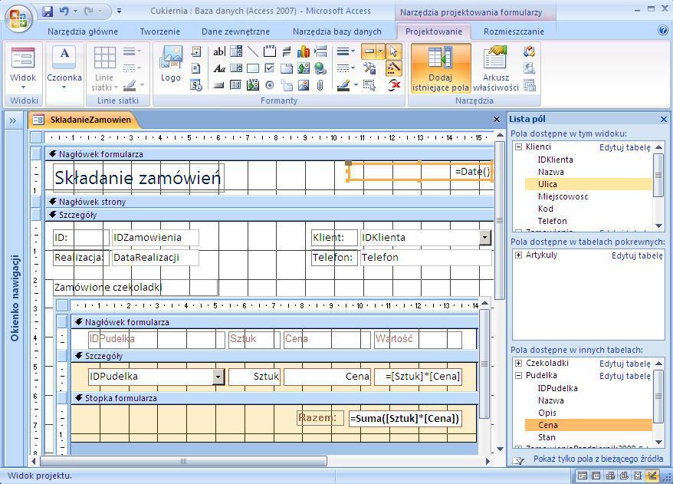Save the database with Quick Access icon

48,12
